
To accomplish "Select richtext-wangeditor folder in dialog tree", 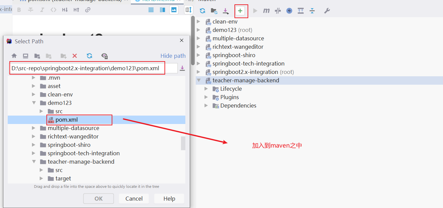I will (x=73, y=136).
